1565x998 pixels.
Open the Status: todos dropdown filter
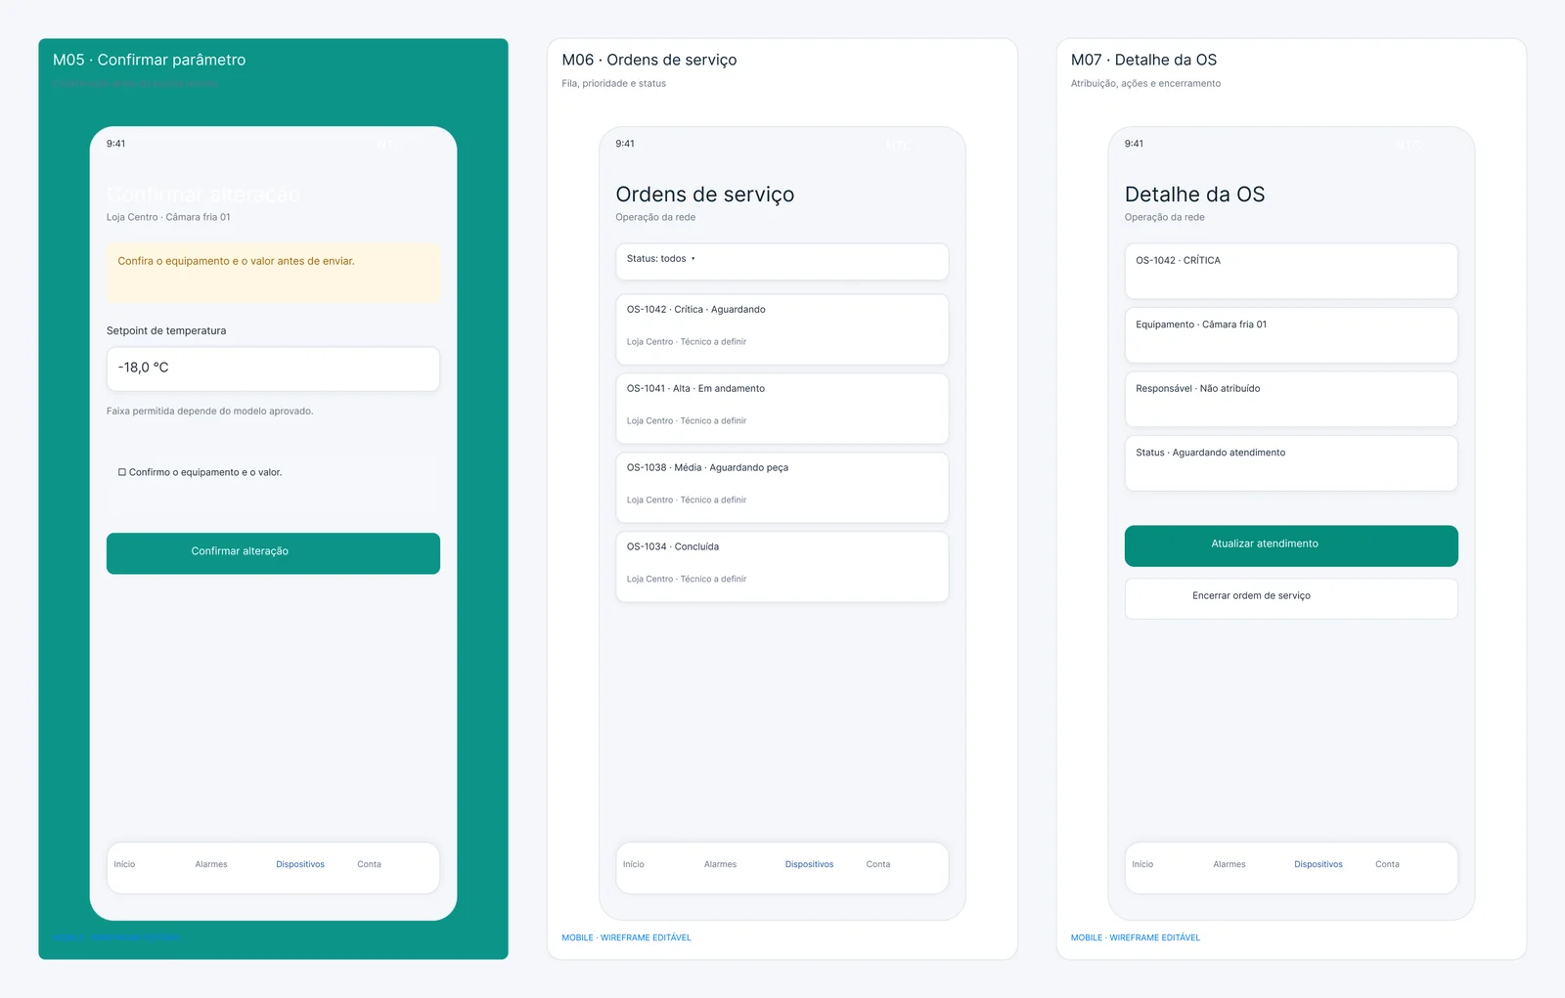tap(782, 262)
